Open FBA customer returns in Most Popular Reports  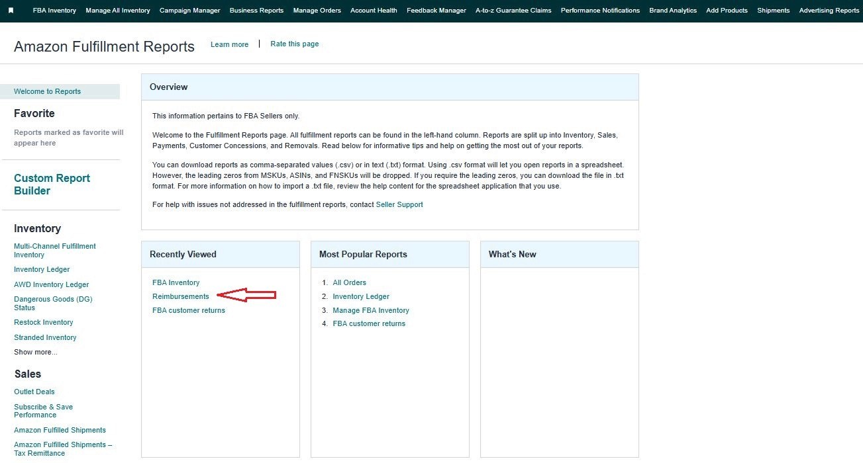[x=369, y=323]
